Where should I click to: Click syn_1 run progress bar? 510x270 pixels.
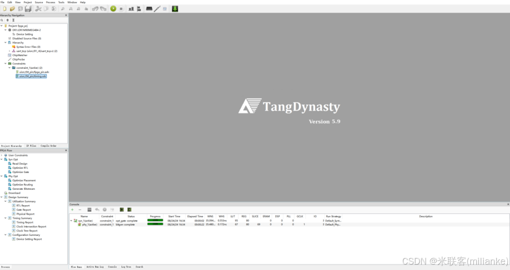(155, 221)
